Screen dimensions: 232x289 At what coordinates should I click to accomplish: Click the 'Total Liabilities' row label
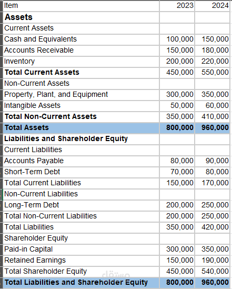coord(81,227)
